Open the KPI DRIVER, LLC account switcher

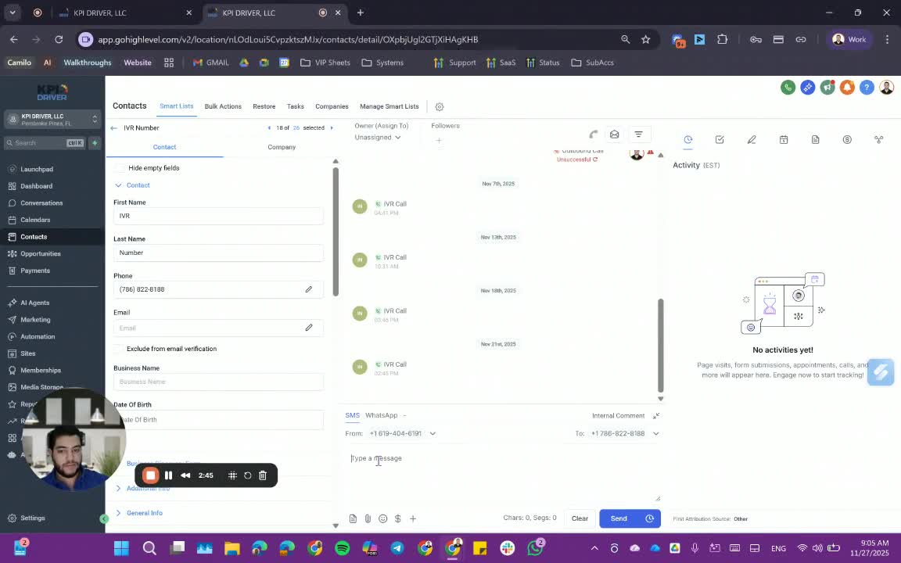(x=53, y=120)
